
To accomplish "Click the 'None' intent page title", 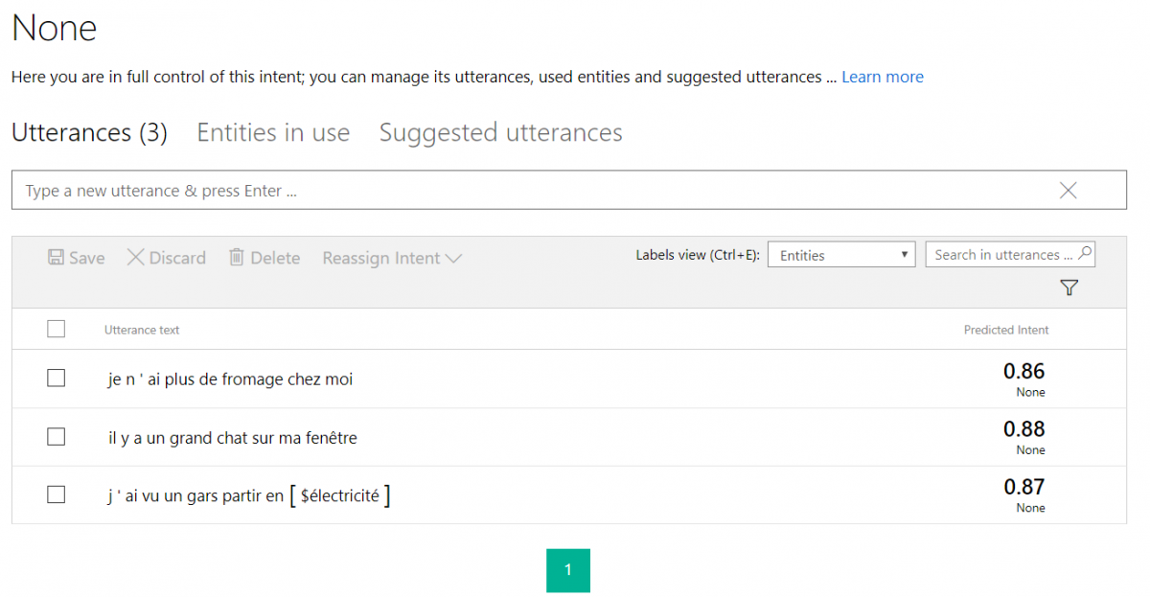I will pos(55,28).
